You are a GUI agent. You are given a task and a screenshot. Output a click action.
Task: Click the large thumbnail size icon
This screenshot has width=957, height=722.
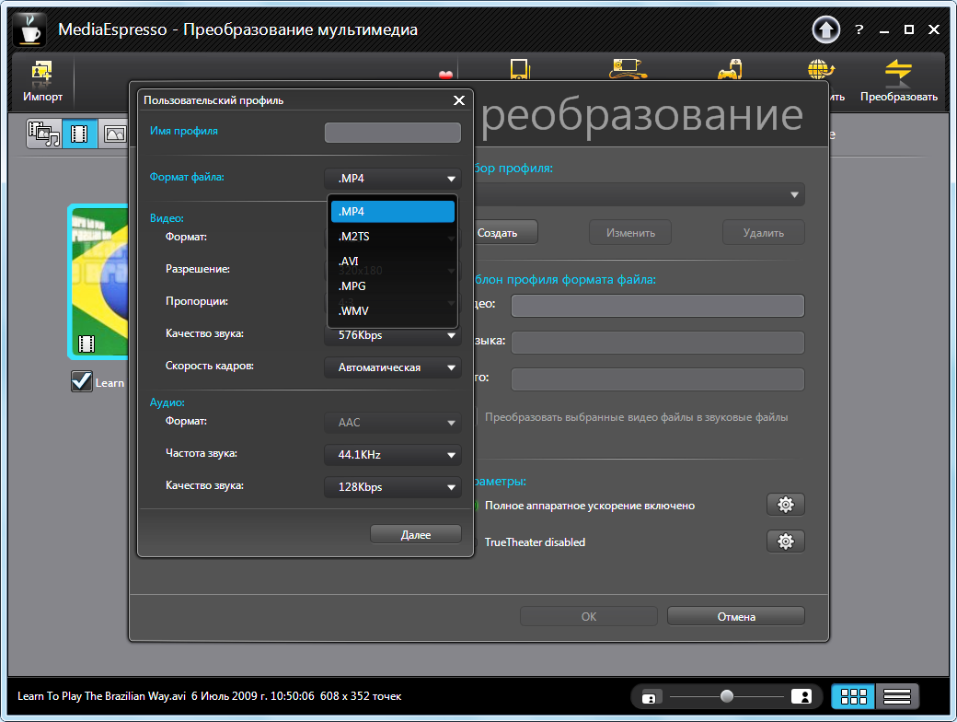(x=801, y=696)
